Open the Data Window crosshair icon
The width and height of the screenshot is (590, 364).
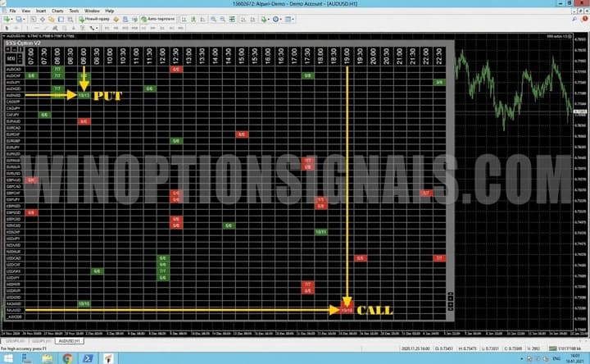tap(42, 19)
